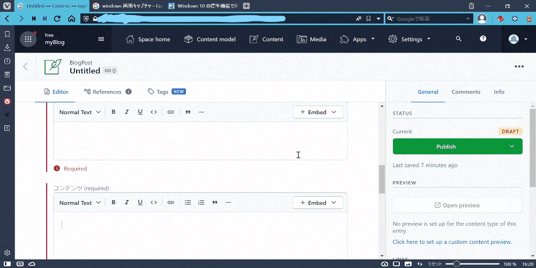The height and width of the screenshot is (268, 536).
Task: Insert blockquote in the コンテンツ editor
Action: 215,203
